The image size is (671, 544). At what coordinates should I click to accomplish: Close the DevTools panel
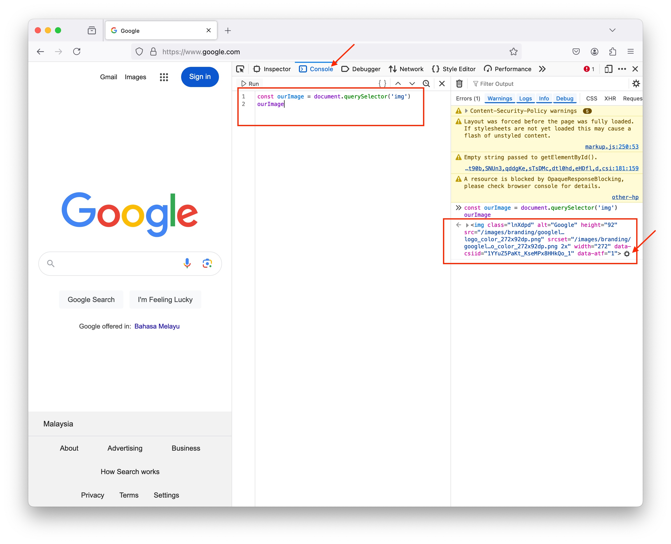click(635, 69)
